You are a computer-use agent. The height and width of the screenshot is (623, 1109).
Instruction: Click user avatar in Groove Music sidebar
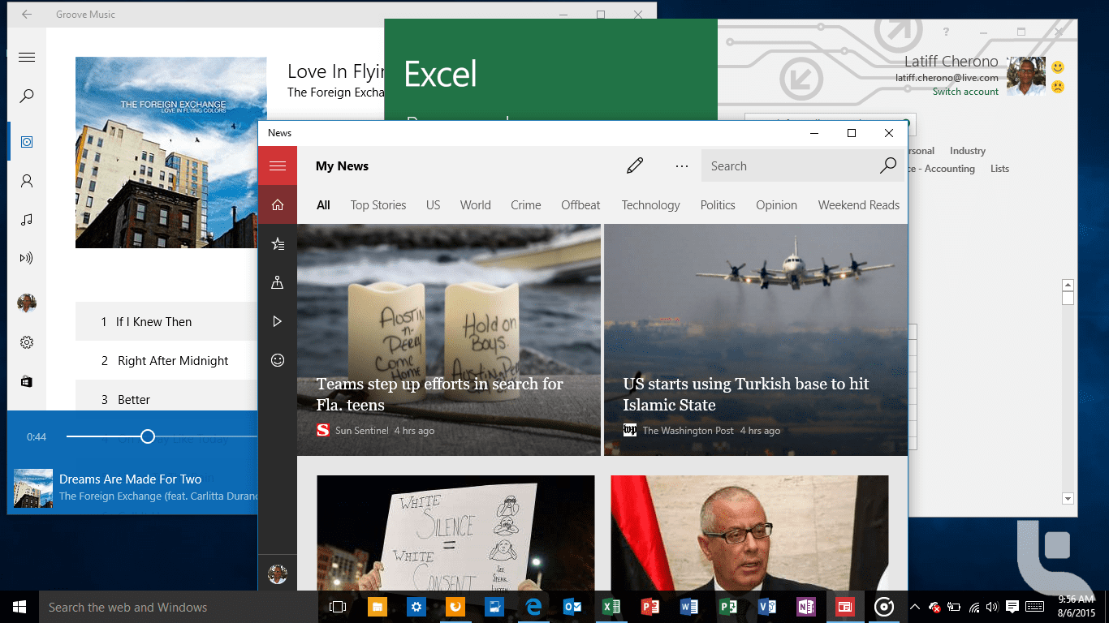(x=27, y=303)
